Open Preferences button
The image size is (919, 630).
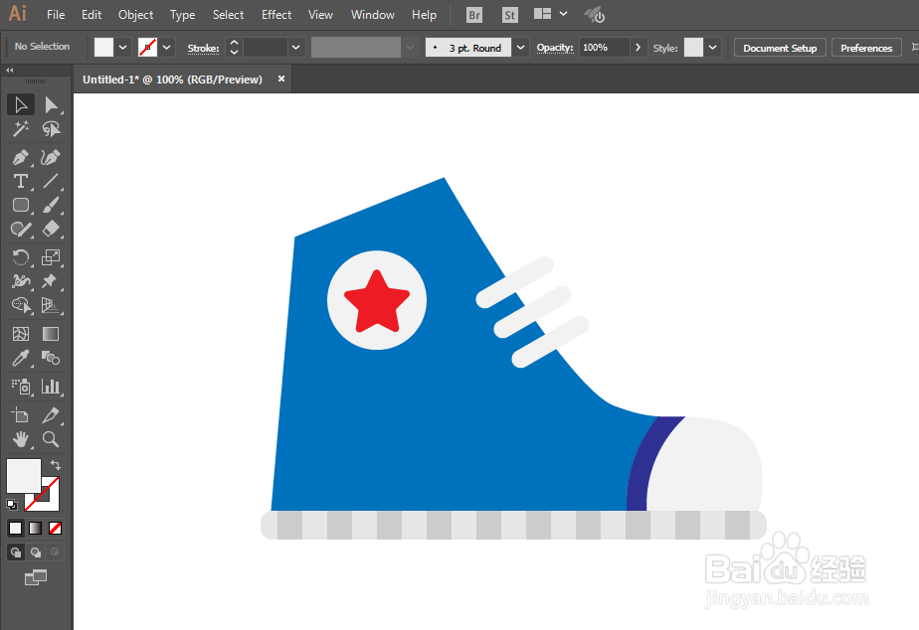866,48
